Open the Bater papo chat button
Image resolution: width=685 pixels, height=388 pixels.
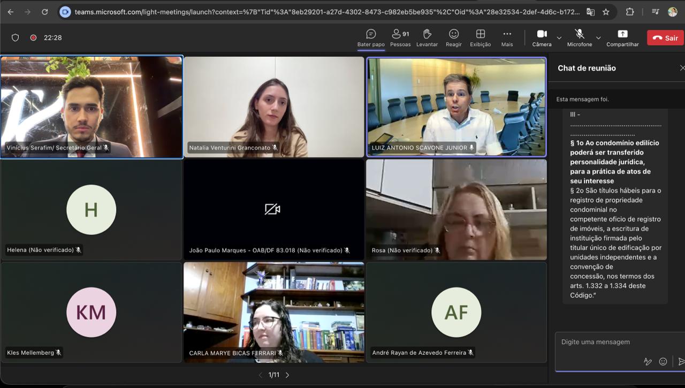point(371,37)
